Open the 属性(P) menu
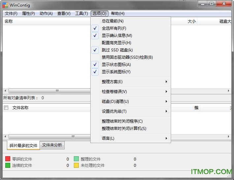The image size is (234, 180). click(28, 14)
